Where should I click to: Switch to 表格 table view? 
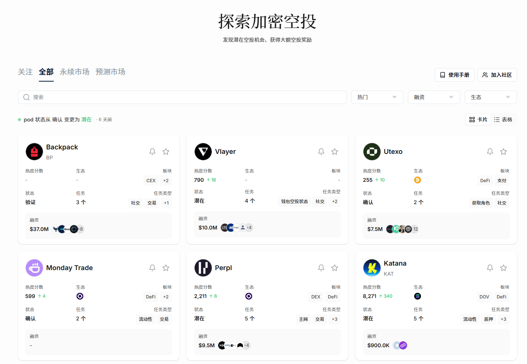503,120
